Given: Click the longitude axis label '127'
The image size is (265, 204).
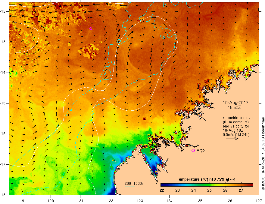Looking at the screenshot, I should click(259, 201).
